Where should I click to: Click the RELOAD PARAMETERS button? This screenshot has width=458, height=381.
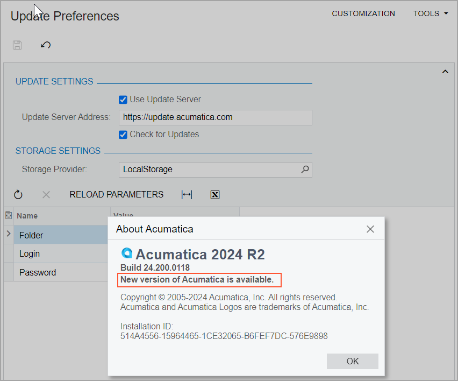pyautogui.click(x=116, y=195)
